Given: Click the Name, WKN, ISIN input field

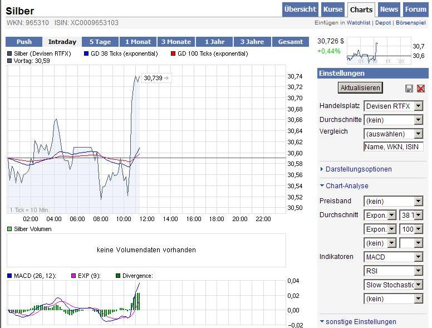Looking at the screenshot, I should pos(393,147).
